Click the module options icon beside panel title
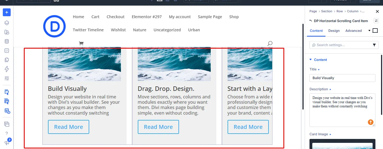Image resolution: width=383 pixels, height=149 pixels. pyautogui.click(x=376, y=21)
